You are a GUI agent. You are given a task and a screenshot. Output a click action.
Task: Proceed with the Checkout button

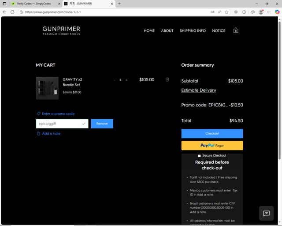pyautogui.click(x=212, y=134)
